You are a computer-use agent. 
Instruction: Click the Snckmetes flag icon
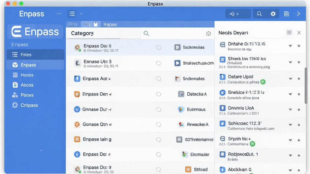[x=177, y=79]
